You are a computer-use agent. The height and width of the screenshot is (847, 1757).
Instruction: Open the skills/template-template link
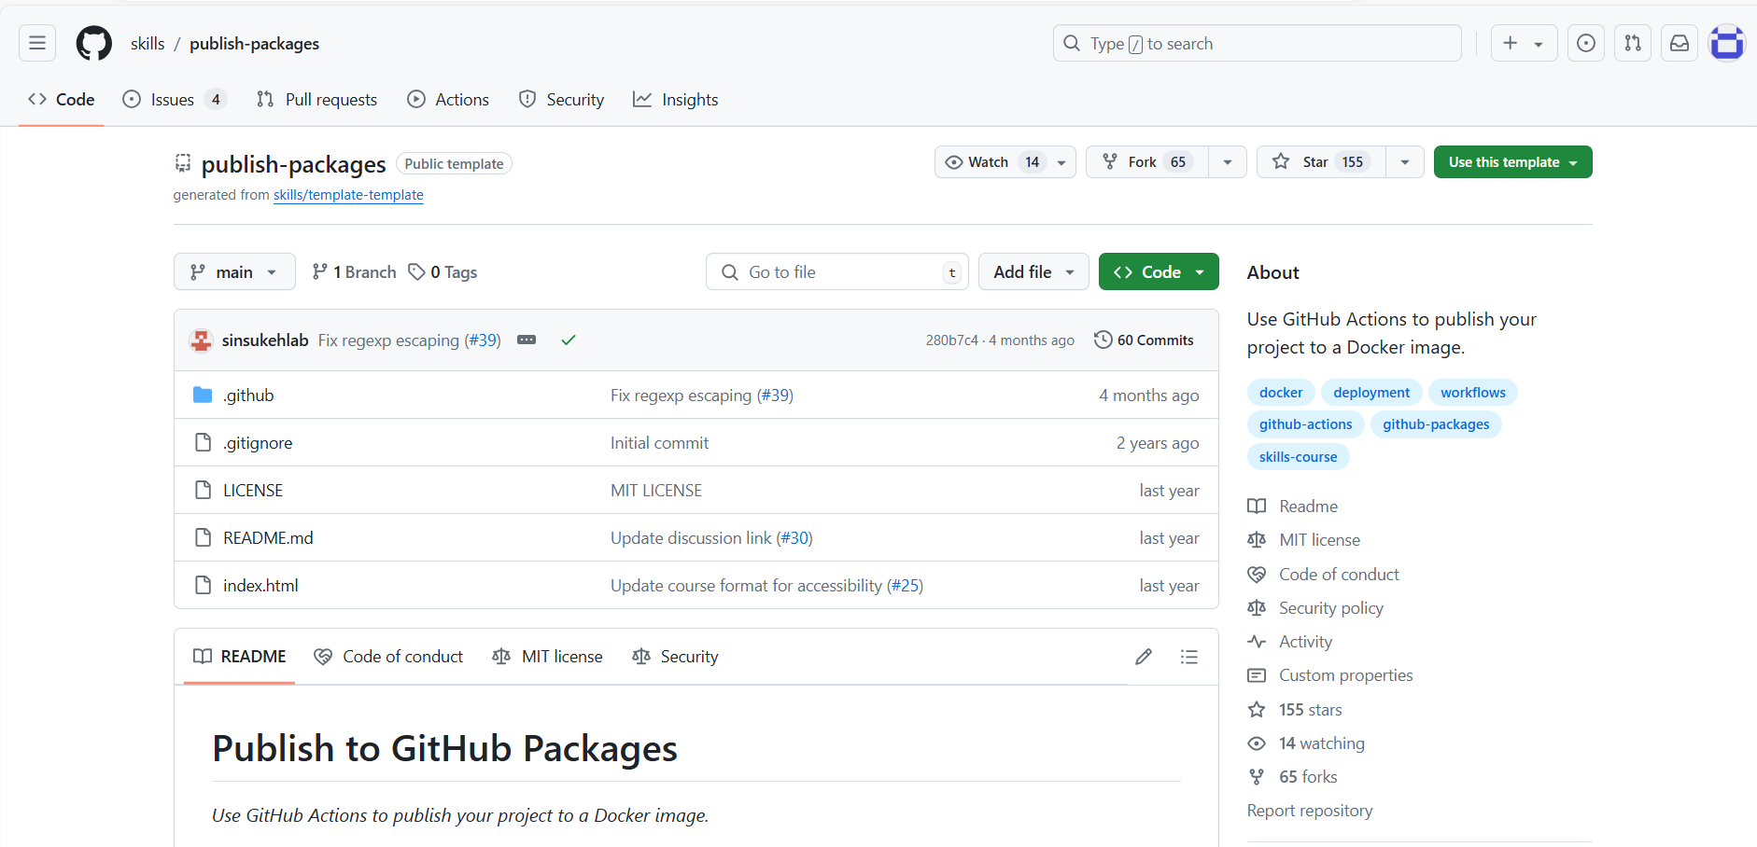click(347, 195)
